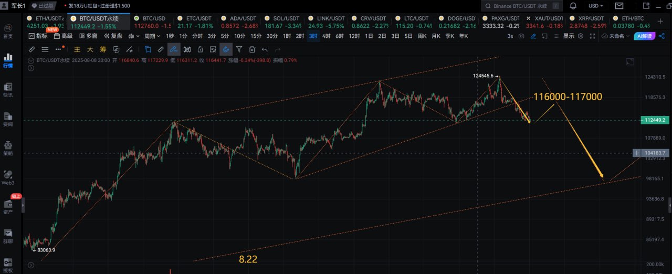Toggle fullscreen chart mode icon
The width and height of the screenshot is (672, 274).
click(592, 36)
